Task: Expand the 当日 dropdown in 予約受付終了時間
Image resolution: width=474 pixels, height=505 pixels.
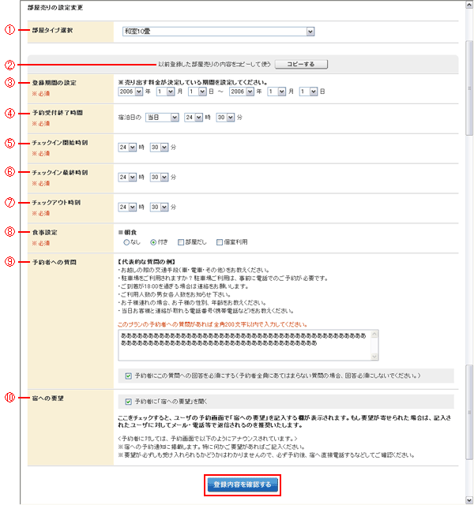Action: [x=163, y=118]
